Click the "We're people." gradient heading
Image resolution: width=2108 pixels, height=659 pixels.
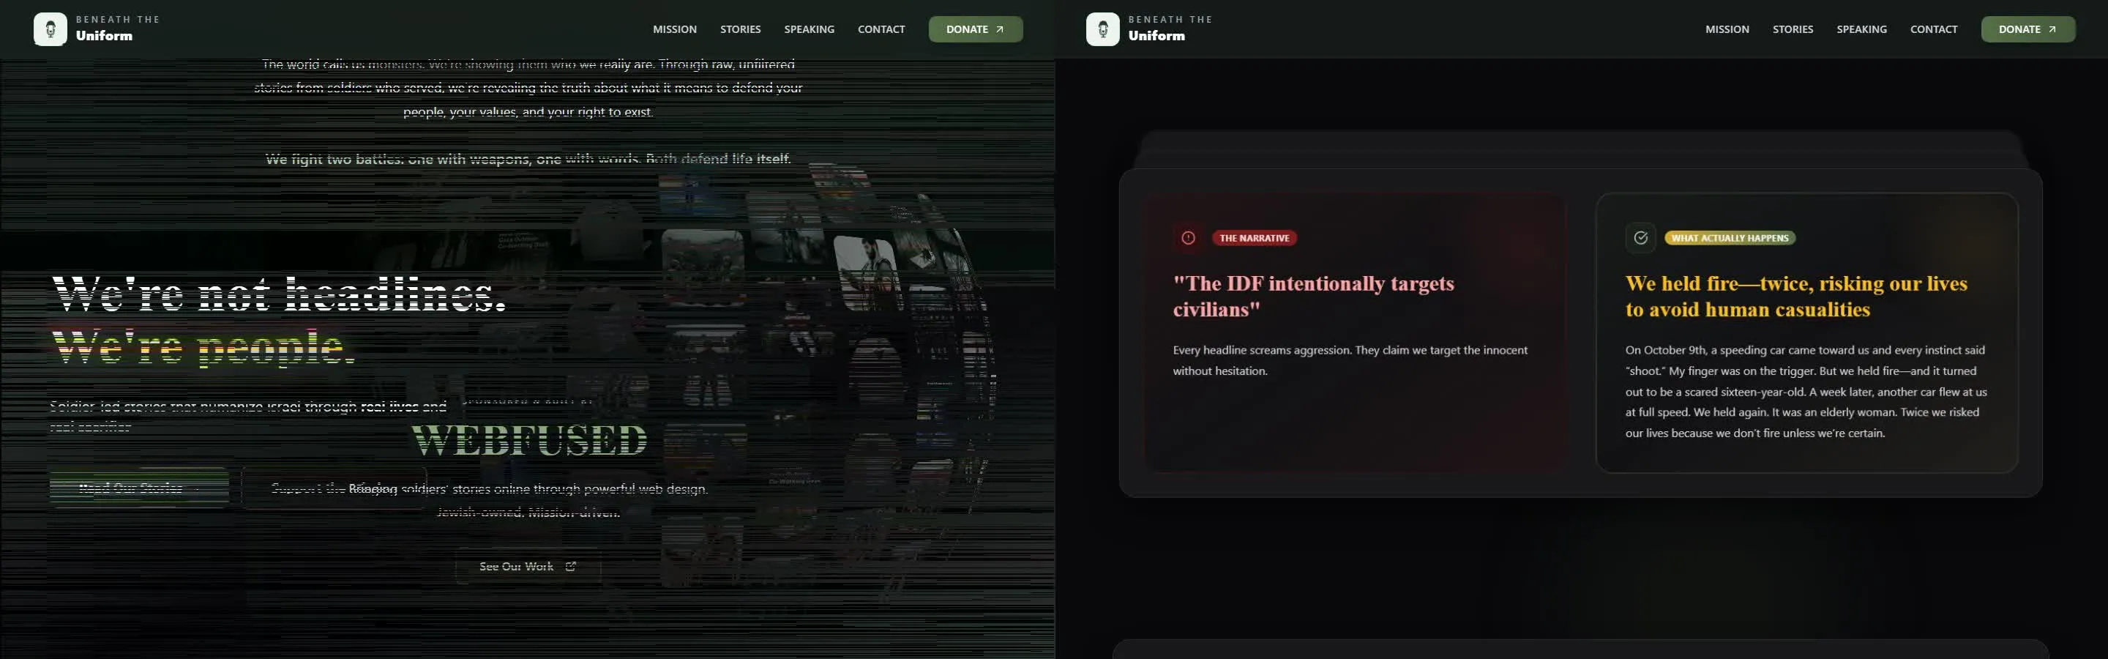click(203, 347)
